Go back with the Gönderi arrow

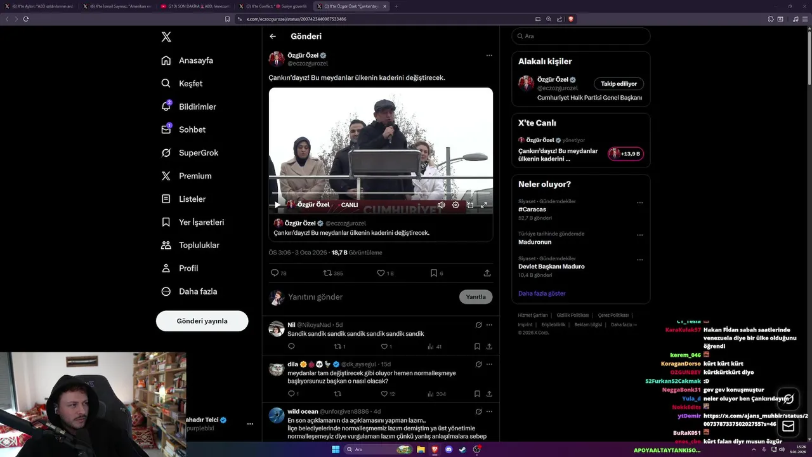pyautogui.click(x=273, y=36)
